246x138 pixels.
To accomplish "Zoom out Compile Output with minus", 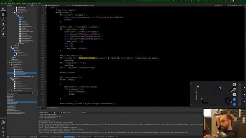I will point(85,112).
